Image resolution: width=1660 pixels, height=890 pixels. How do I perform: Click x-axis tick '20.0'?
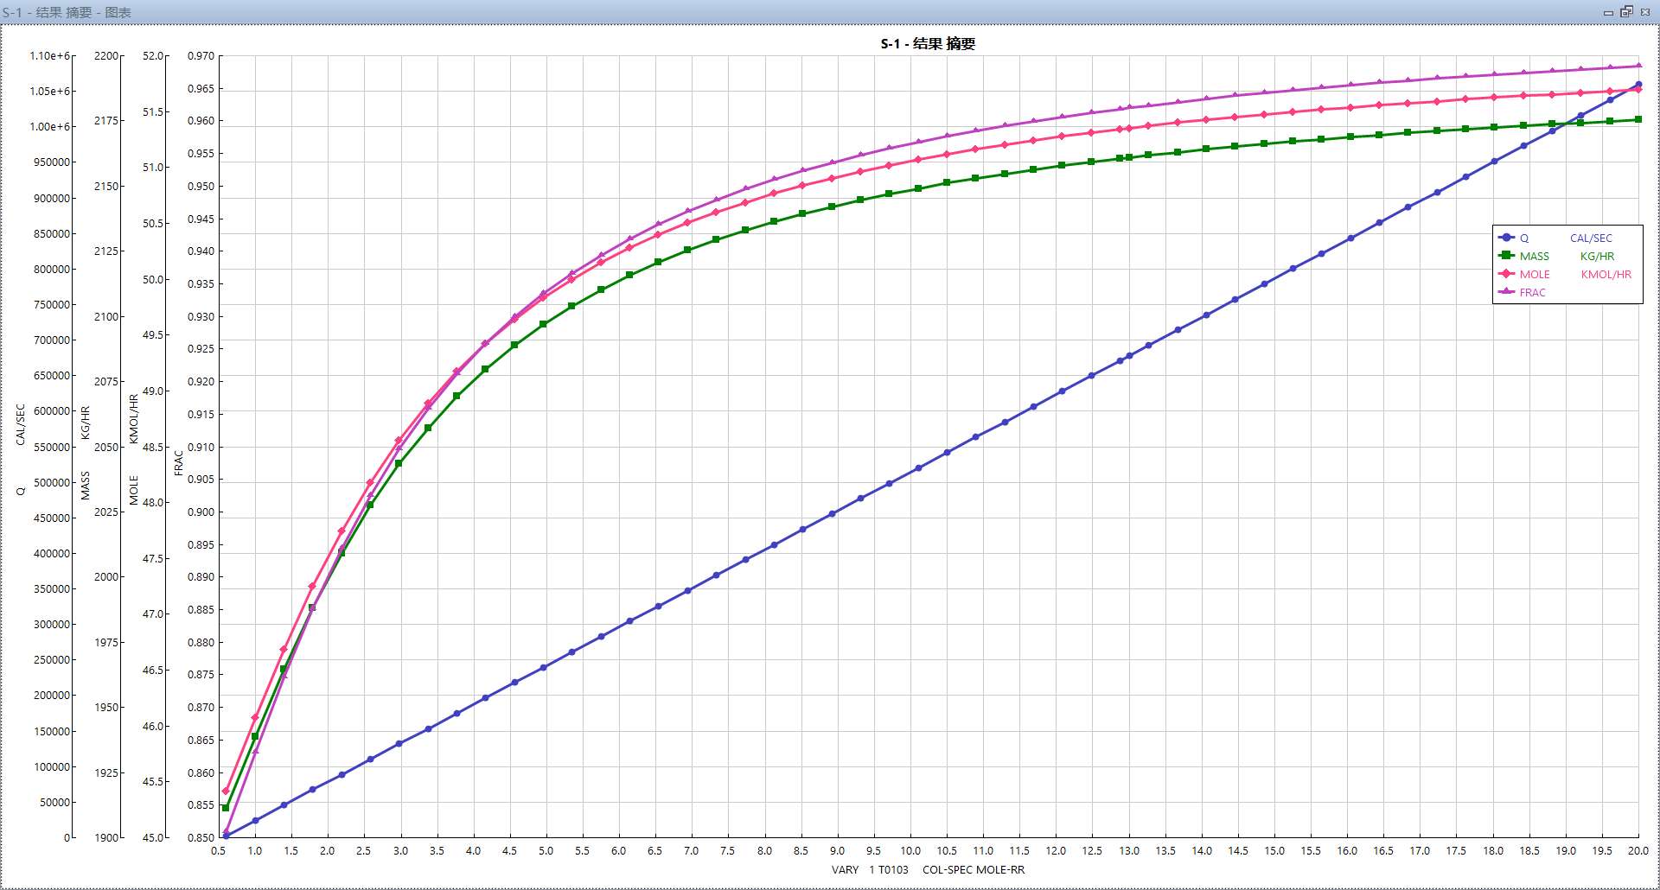(1638, 851)
